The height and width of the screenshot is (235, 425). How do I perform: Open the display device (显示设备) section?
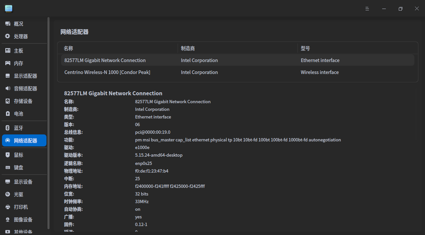[24, 182]
